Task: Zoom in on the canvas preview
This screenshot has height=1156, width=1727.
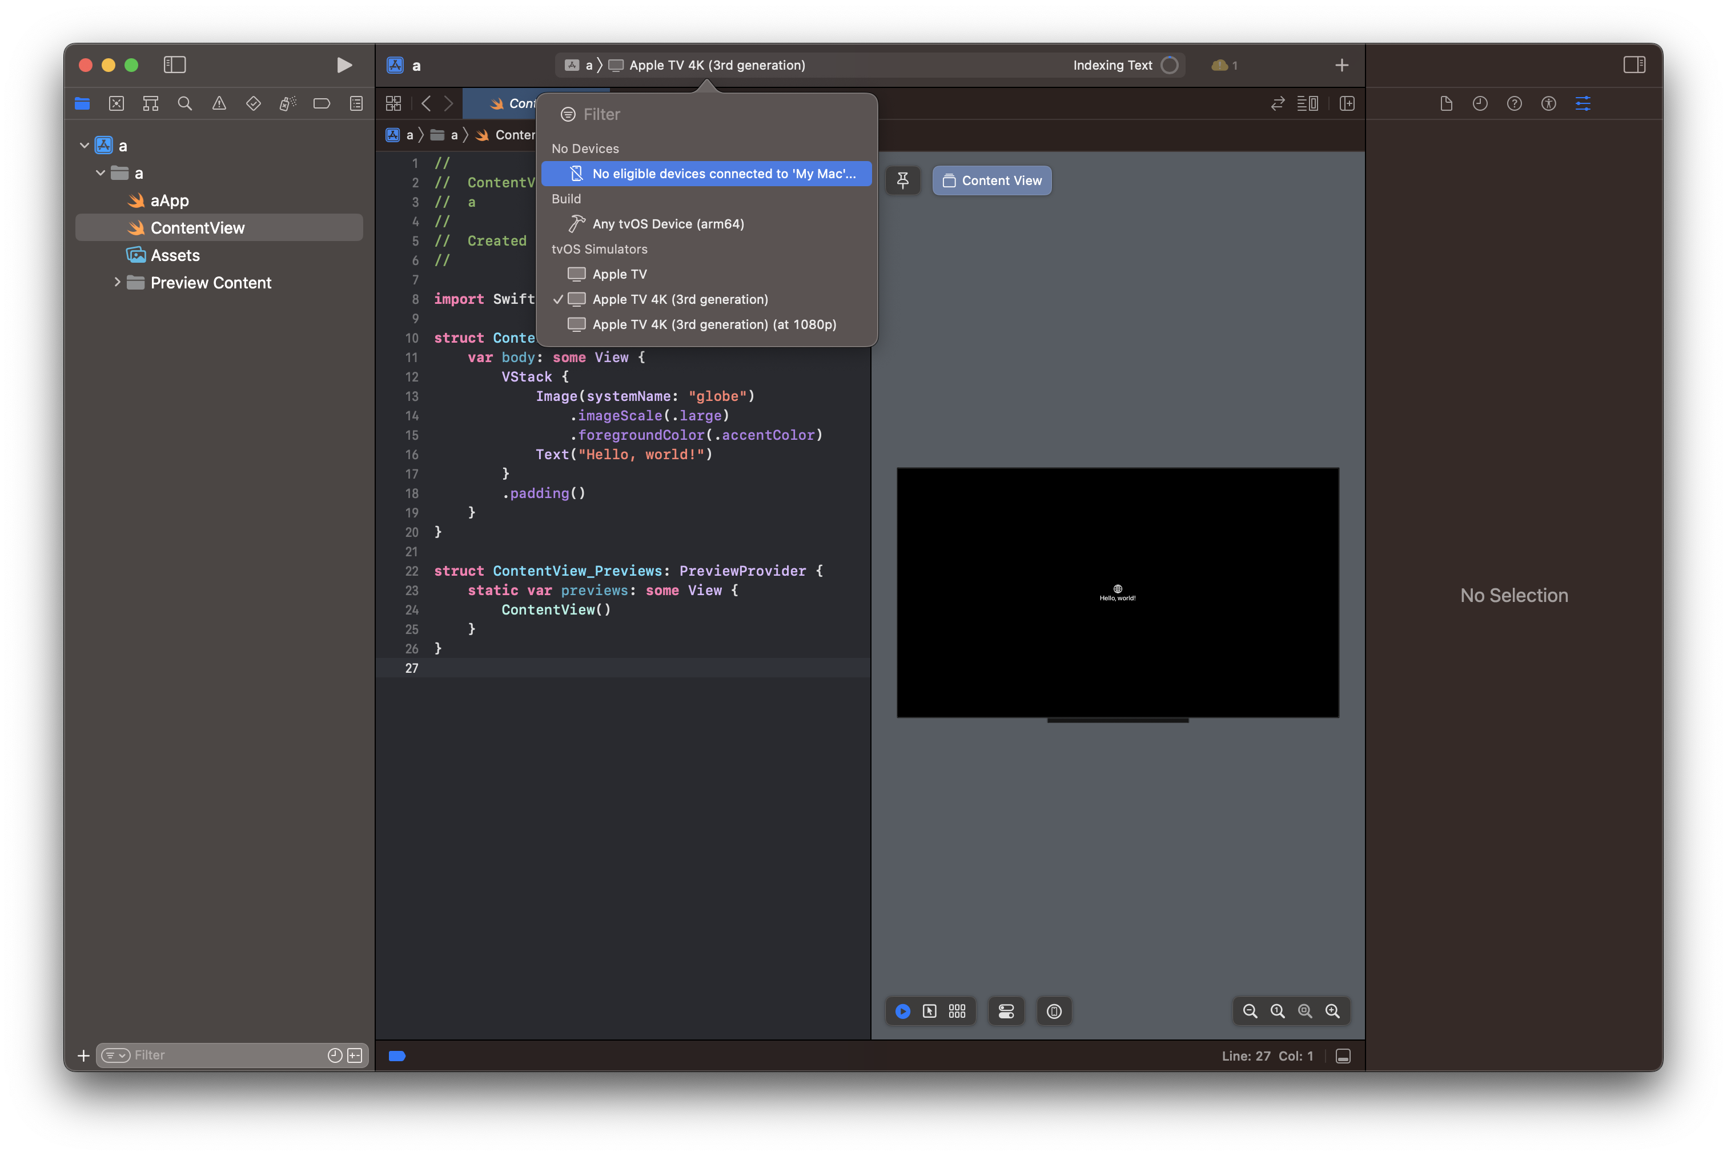Action: coord(1333,1011)
